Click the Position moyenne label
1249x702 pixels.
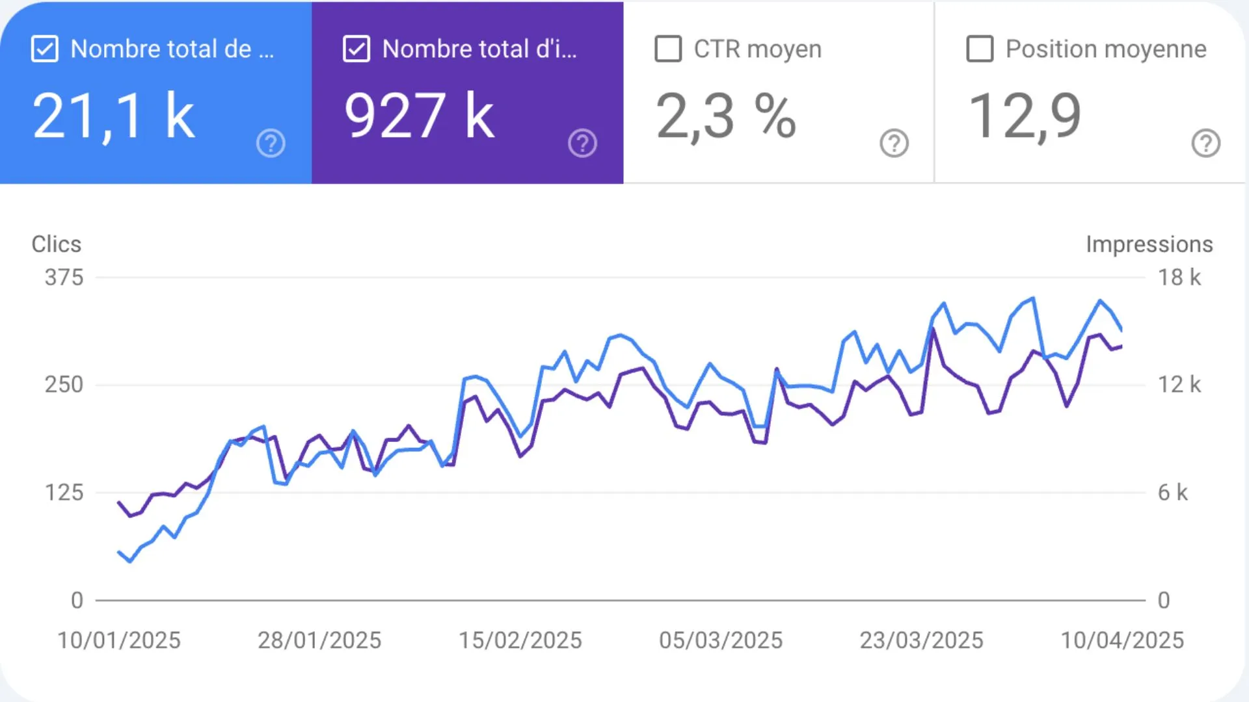coord(1106,49)
